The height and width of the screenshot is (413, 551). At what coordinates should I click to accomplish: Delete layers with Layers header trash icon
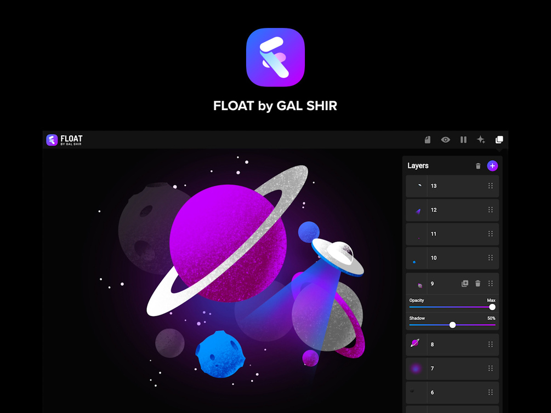click(478, 166)
